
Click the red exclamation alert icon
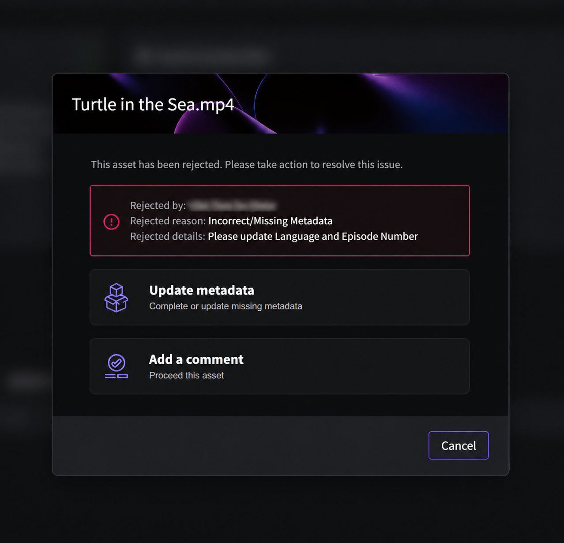(x=111, y=221)
